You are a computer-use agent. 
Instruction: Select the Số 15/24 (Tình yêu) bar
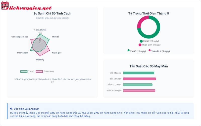click(139, 90)
